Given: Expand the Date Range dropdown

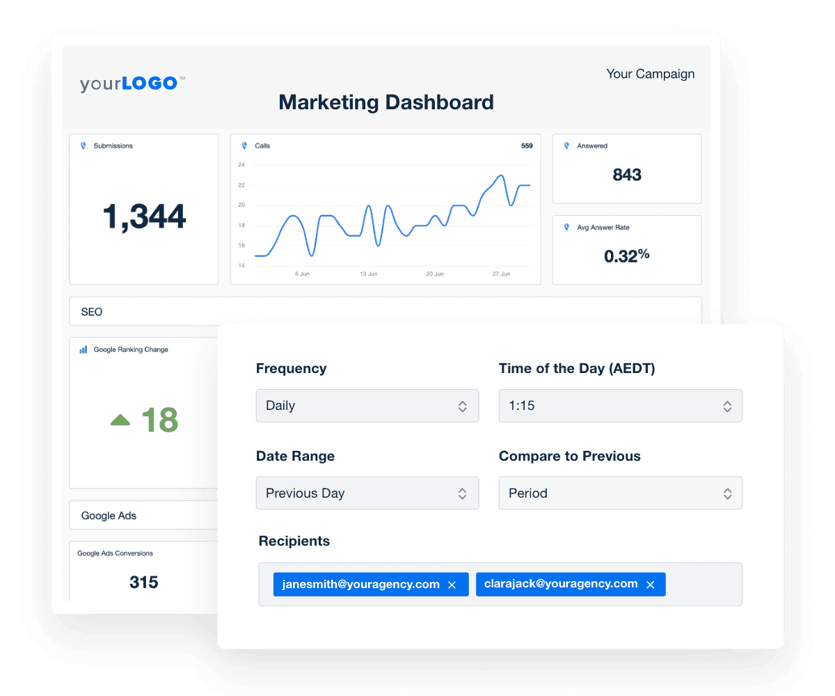Looking at the screenshot, I should tap(367, 493).
